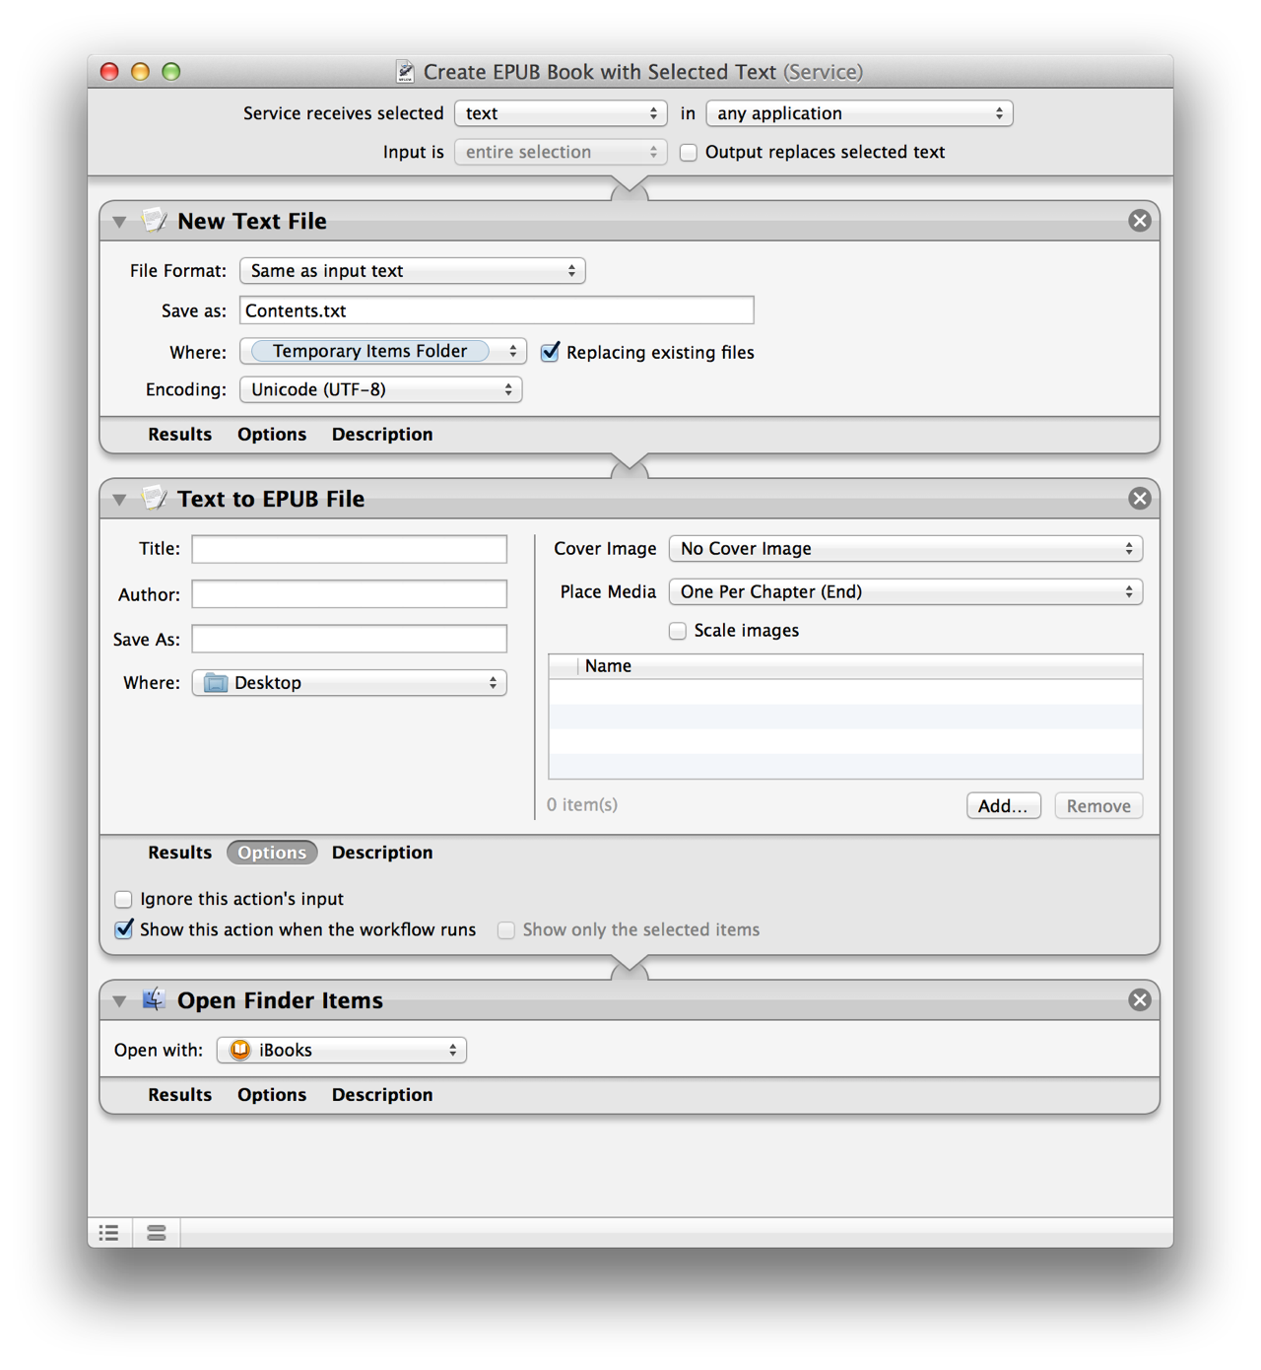Check Ignore this action's input
The height and width of the screenshot is (1370, 1261).
coord(123,899)
